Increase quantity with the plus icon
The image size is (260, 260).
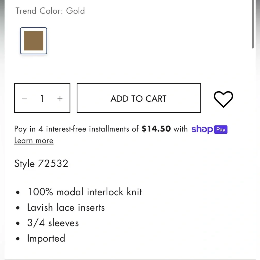pos(60,99)
